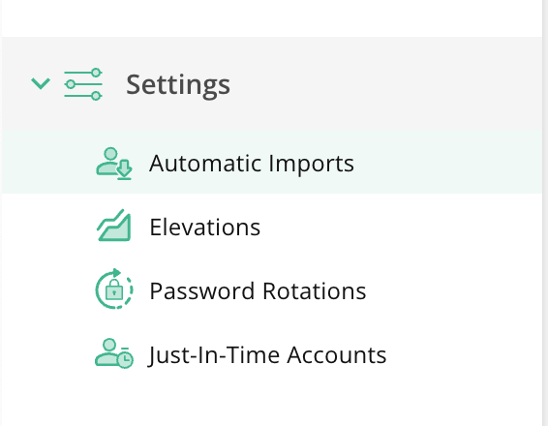The width and height of the screenshot is (548, 426).
Task: Click the word "Rotations" in the sidebar
Action: pos(315,290)
